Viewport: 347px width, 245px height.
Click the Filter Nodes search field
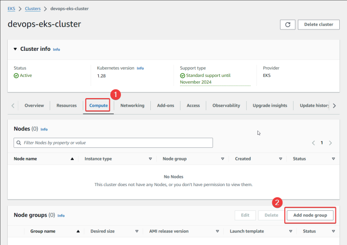(x=113, y=143)
